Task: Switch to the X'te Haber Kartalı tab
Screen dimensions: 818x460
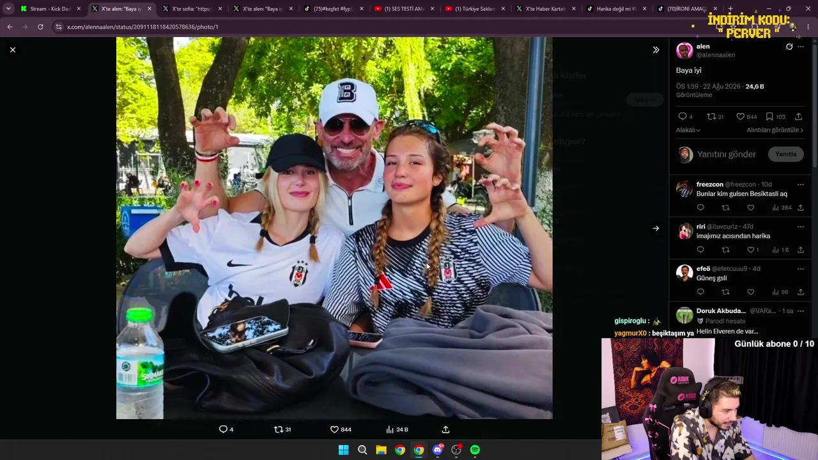Action: (544, 9)
